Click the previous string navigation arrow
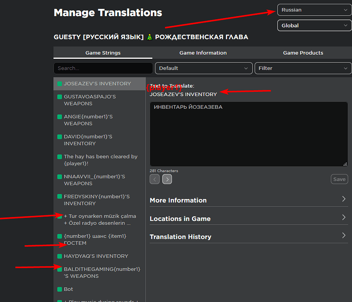The width and height of the screenshot is (352, 302). click(x=154, y=179)
